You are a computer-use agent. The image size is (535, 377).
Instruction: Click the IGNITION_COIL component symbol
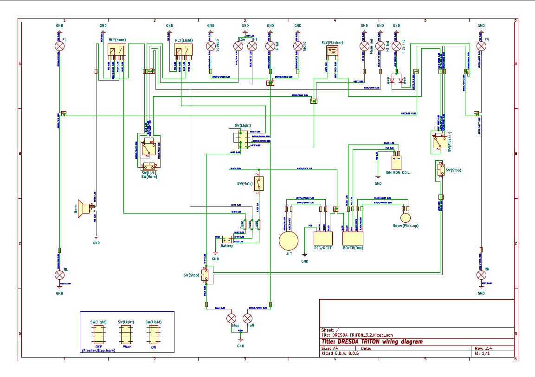point(396,163)
